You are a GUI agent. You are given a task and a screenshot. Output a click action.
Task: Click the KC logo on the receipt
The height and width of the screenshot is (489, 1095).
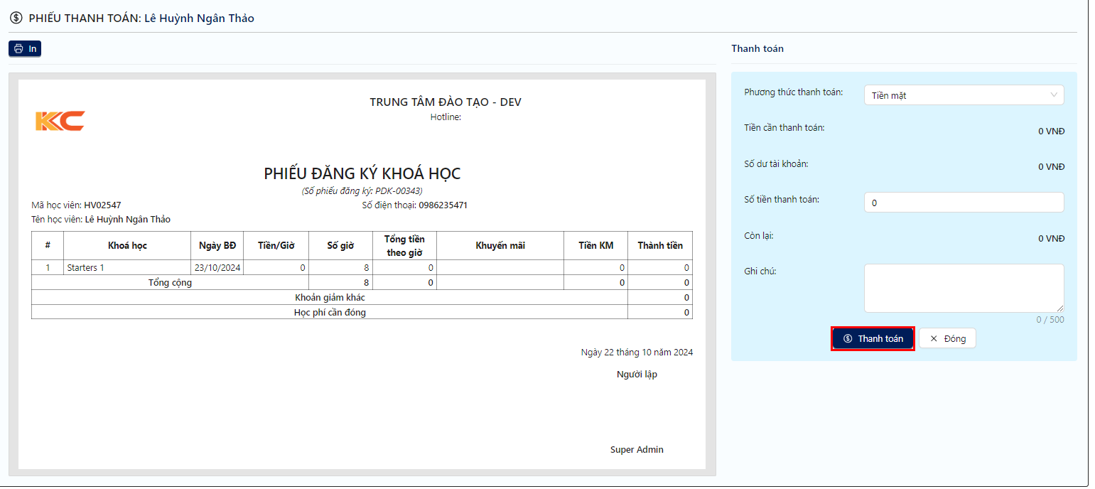tap(60, 121)
